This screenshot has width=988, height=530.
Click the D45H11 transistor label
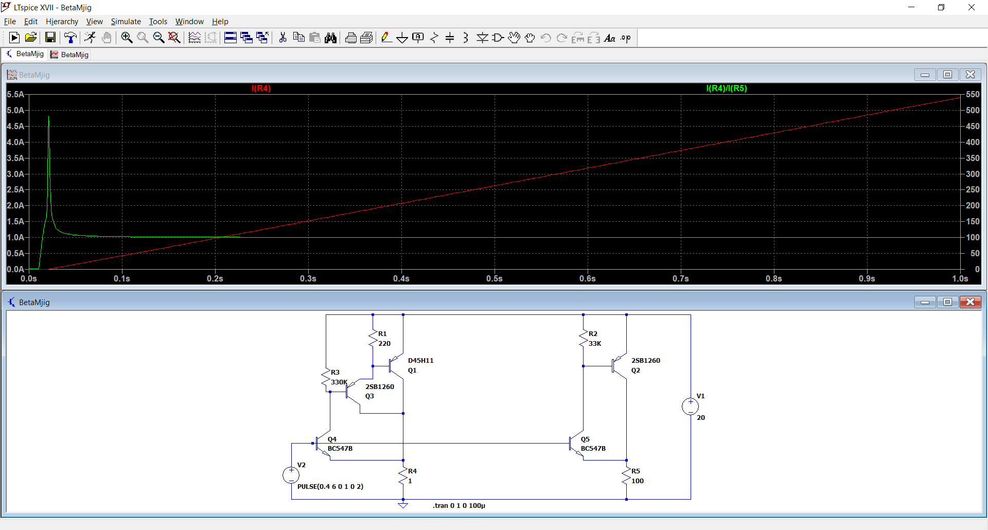[421, 361]
